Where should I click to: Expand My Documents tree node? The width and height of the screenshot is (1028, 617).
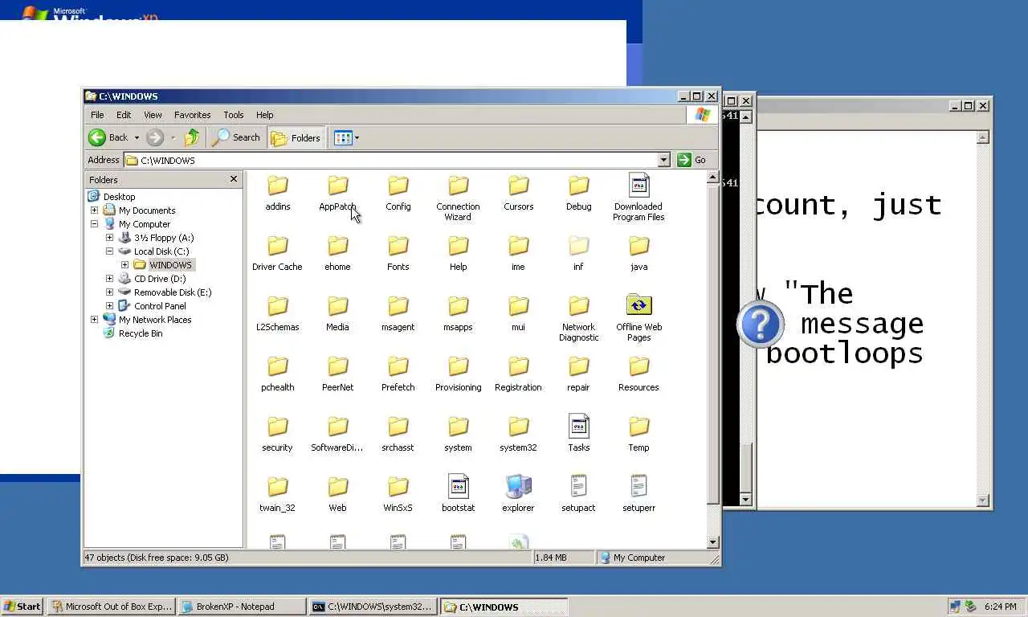94,210
